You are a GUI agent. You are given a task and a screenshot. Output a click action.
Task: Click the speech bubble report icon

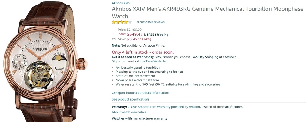tap(113, 93)
